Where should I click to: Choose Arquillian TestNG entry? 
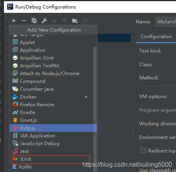coord(51,66)
